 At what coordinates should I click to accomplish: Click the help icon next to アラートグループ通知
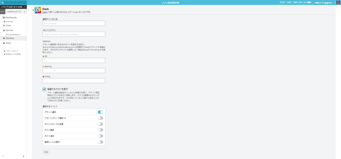pyautogui.click(x=65, y=118)
